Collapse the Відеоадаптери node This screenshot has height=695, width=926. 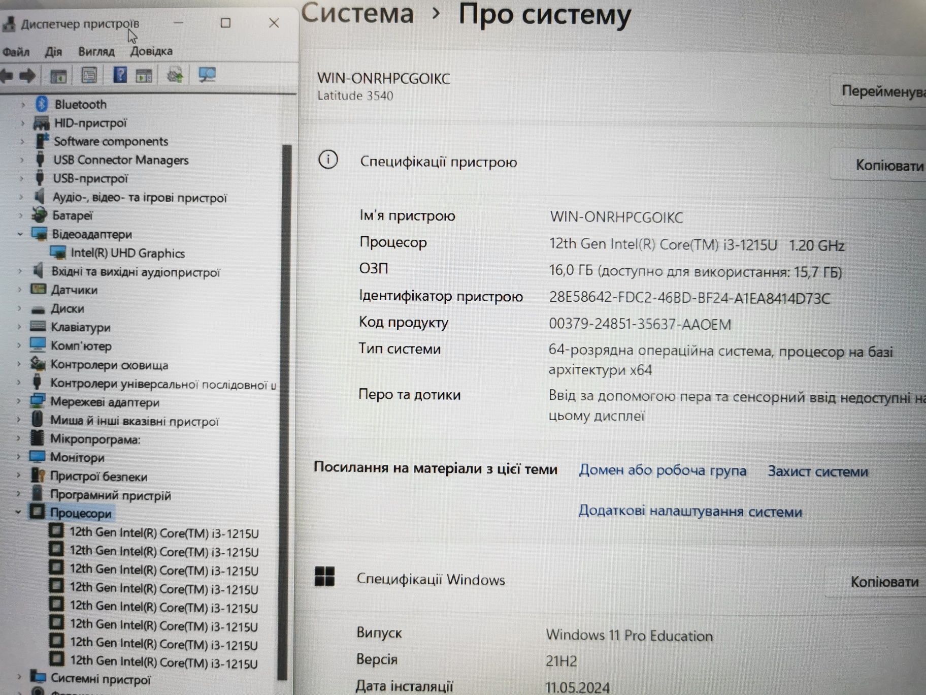click(x=20, y=234)
